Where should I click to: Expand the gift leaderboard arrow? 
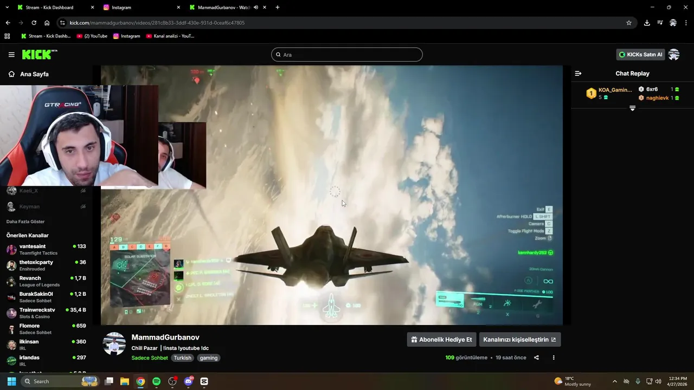tap(632, 108)
